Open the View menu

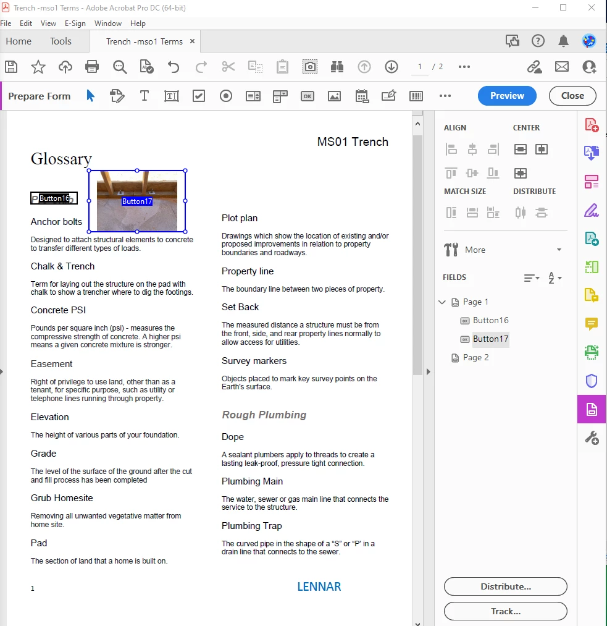pyautogui.click(x=48, y=23)
